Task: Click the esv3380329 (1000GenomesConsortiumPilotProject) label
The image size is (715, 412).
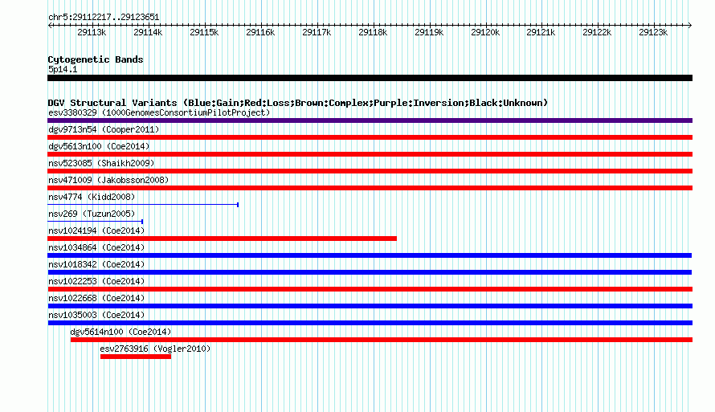Action: 159,112
